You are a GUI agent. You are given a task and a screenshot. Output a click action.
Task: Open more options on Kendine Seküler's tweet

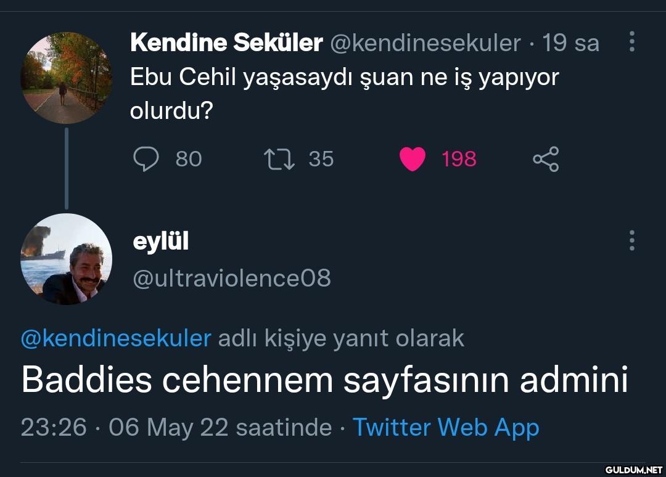631,42
